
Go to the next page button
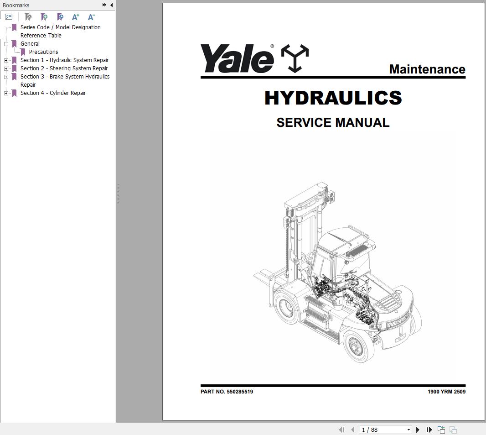point(418,430)
